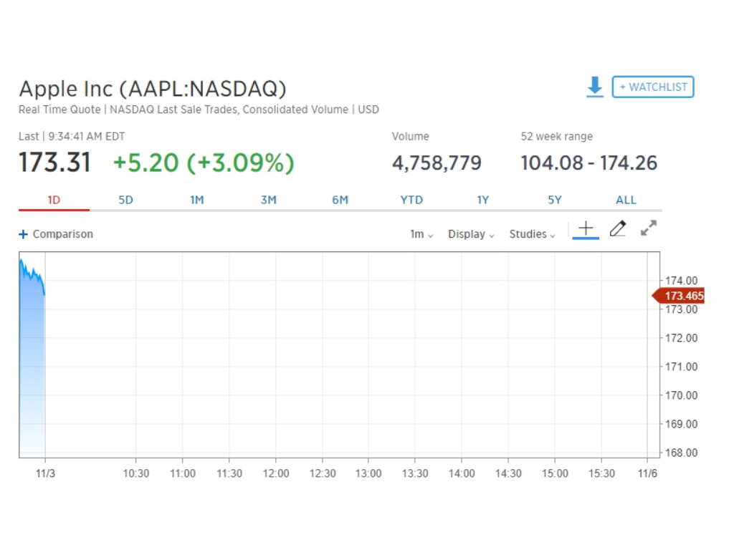The width and height of the screenshot is (734, 550).
Task: Add Apple to watchlist
Action: 652,87
